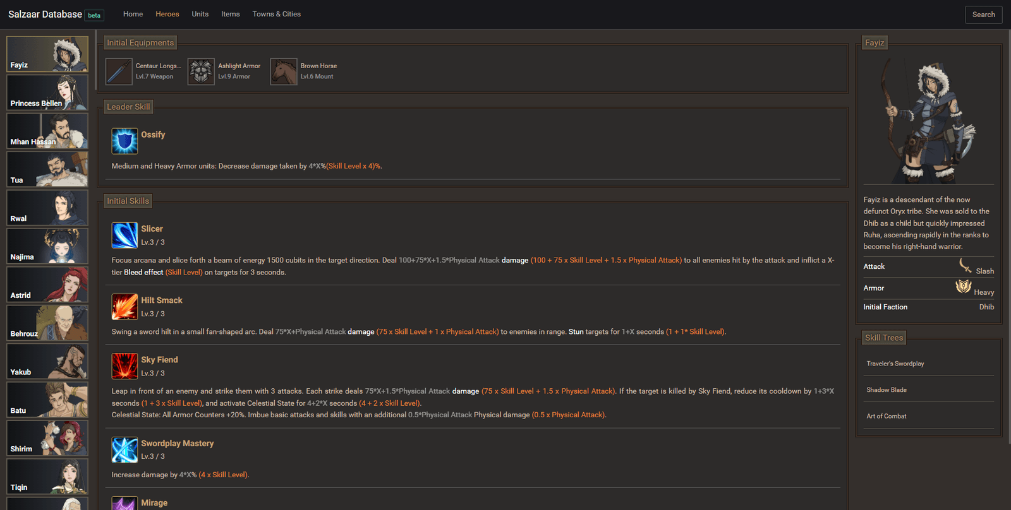Click the Brown Horse item name
Viewport: 1011px width, 510px height.
pos(319,66)
